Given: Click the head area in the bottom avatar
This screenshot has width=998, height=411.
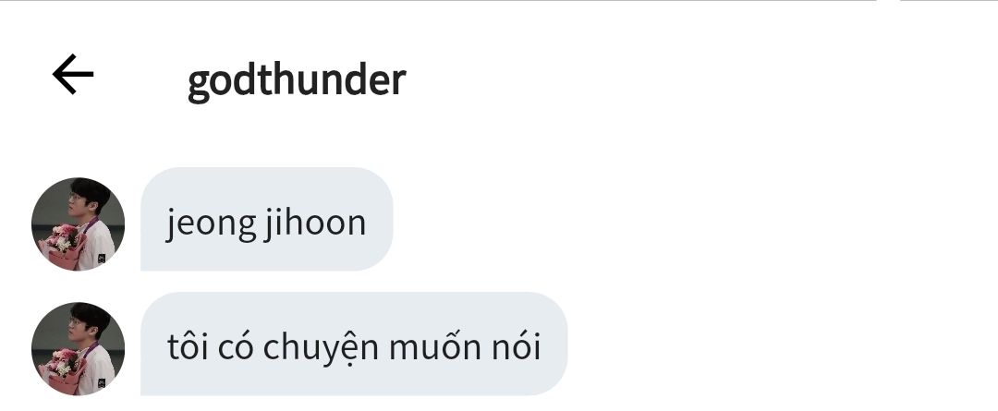Looking at the screenshot, I should 87,320.
